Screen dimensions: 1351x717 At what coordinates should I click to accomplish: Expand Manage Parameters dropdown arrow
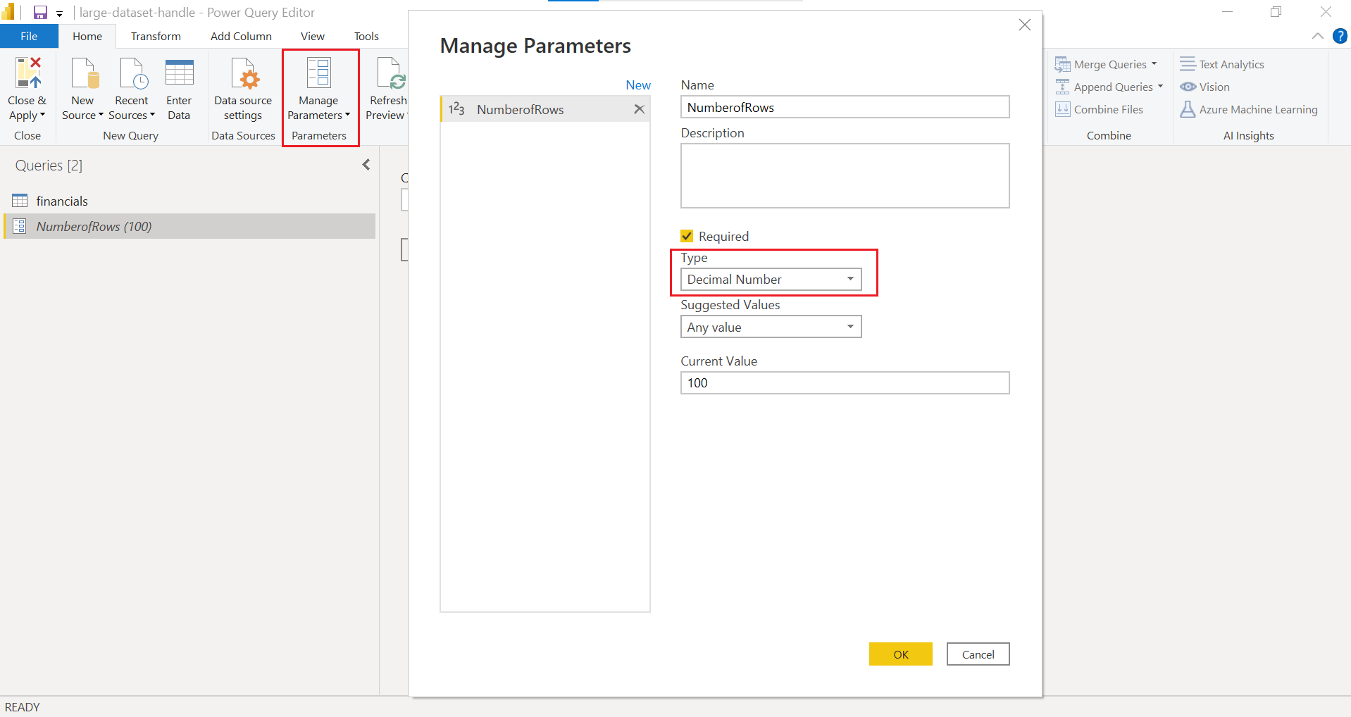tap(347, 115)
